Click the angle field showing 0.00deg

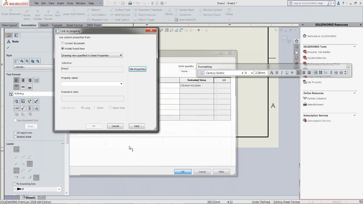coord(33,93)
